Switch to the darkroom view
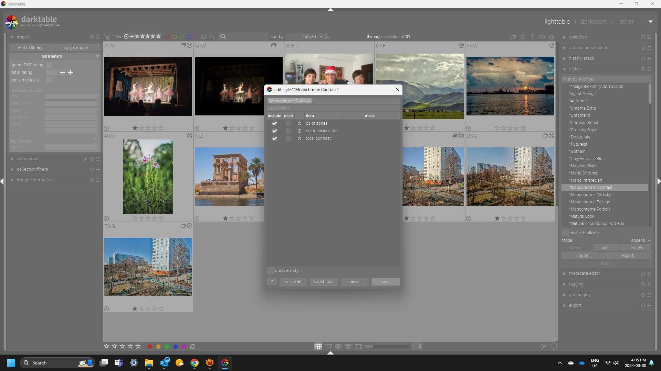Screen dimensions: 661x371 [594, 22]
